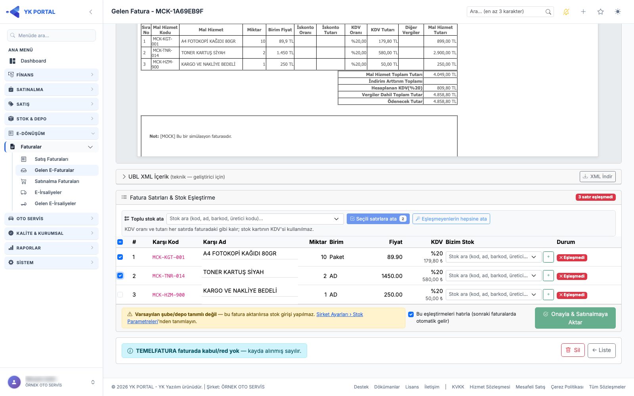Image resolution: width=634 pixels, height=396 pixels.
Task: Click the Satınalma Faturaları cart icon
Action: click(24, 181)
